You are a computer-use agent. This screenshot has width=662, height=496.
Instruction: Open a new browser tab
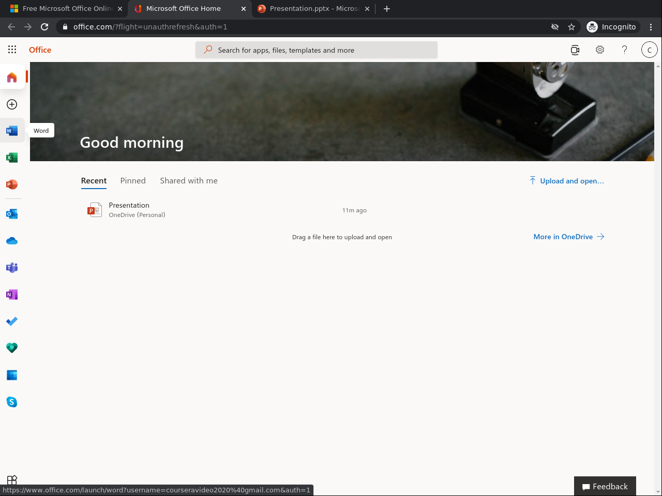coord(387,8)
